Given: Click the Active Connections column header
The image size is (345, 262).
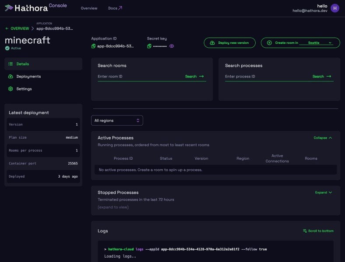Looking at the screenshot, I should pyautogui.click(x=277, y=158).
